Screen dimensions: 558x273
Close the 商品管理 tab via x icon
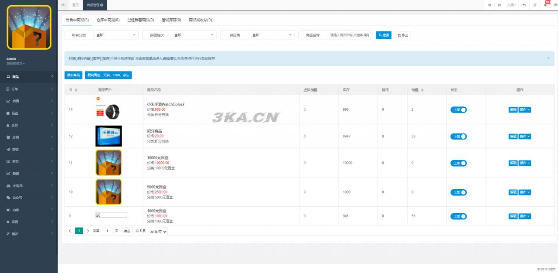(102, 5)
